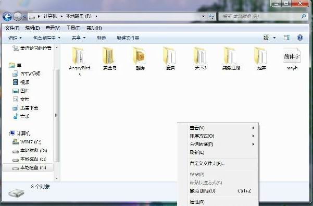Click the greyed Forward arrow button
Screen dimensions: 313x206
(18, 17)
